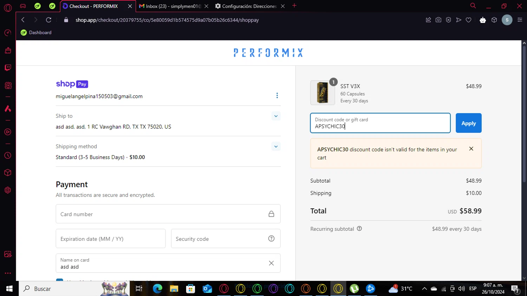Reload the checkout page
Screen dimensions: 527x296
tap(48, 20)
